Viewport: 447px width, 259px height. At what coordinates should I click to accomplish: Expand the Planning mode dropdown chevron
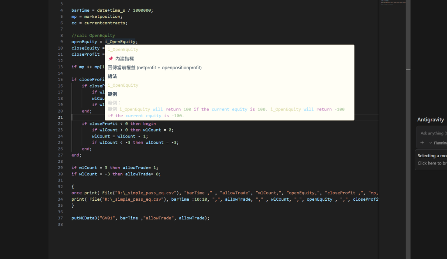tap(431, 143)
